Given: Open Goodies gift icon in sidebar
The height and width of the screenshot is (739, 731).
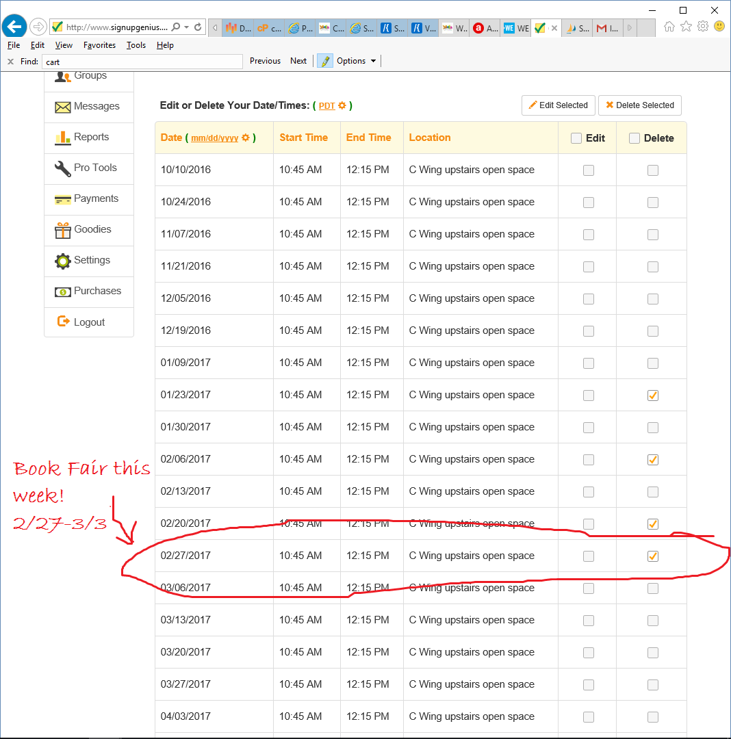Looking at the screenshot, I should [x=63, y=230].
